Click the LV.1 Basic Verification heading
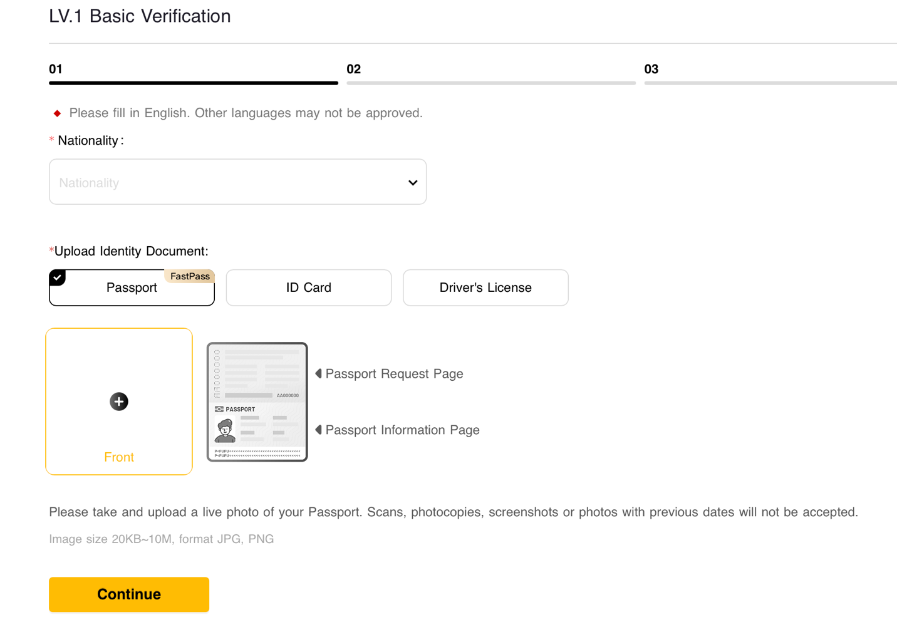The height and width of the screenshot is (627, 897). point(140,16)
